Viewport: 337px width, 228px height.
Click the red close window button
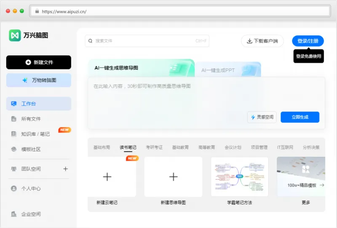[x=8, y=11]
